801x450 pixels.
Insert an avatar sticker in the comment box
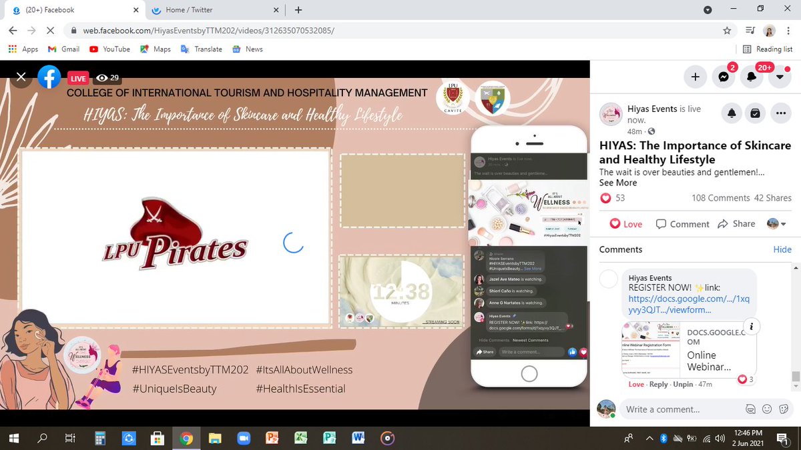pyautogui.click(x=750, y=409)
